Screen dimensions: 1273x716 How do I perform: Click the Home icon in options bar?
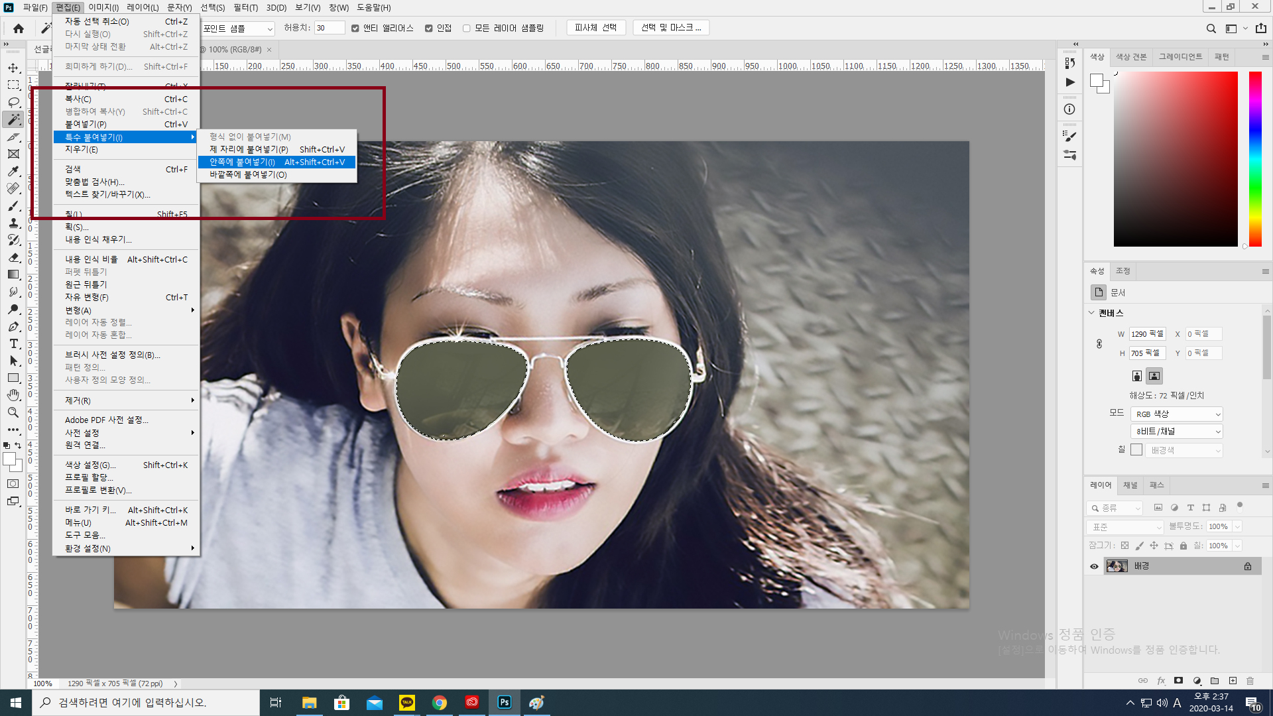pos(19,29)
